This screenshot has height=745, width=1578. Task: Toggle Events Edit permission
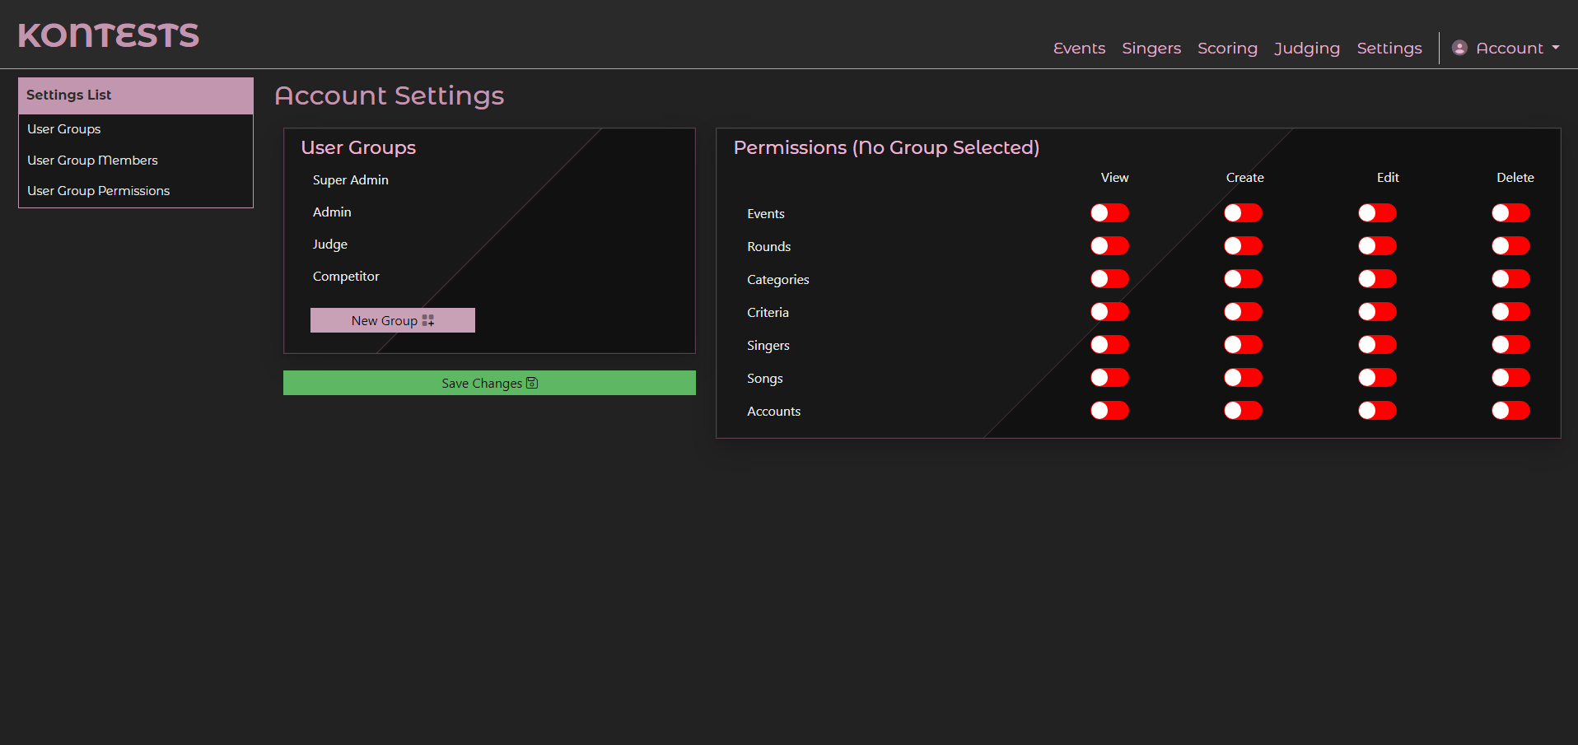tap(1377, 213)
